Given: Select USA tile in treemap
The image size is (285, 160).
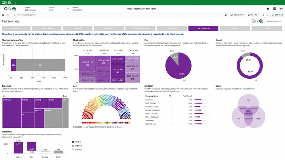Looking at the screenshot, I should coord(65,113).
